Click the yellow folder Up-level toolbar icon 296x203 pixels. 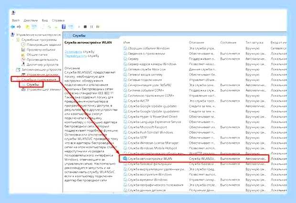click(x=28, y=27)
